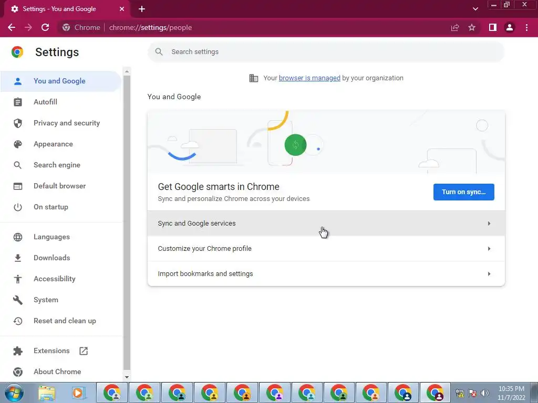This screenshot has height=403, width=538.
Task: Expand arrow on Import bookmarks row
Action: click(x=489, y=274)
